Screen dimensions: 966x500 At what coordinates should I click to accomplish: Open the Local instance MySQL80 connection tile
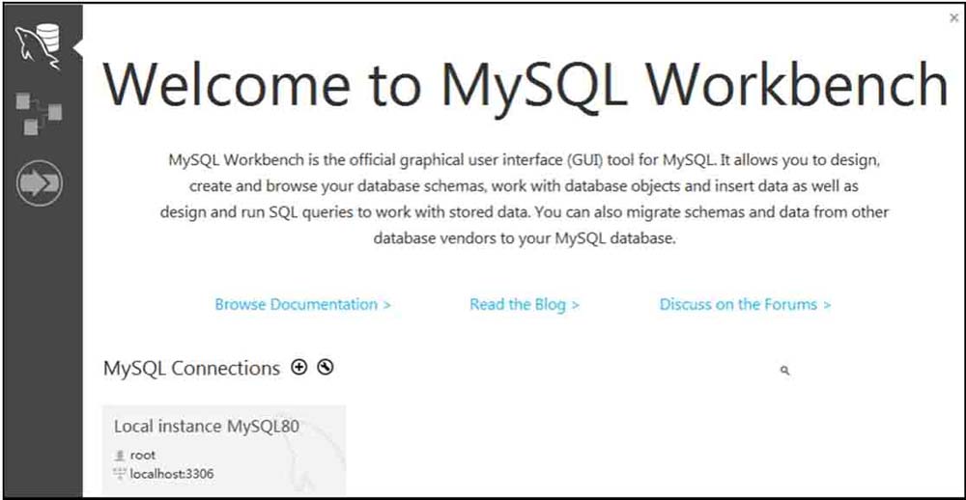[x=224, y=451]
